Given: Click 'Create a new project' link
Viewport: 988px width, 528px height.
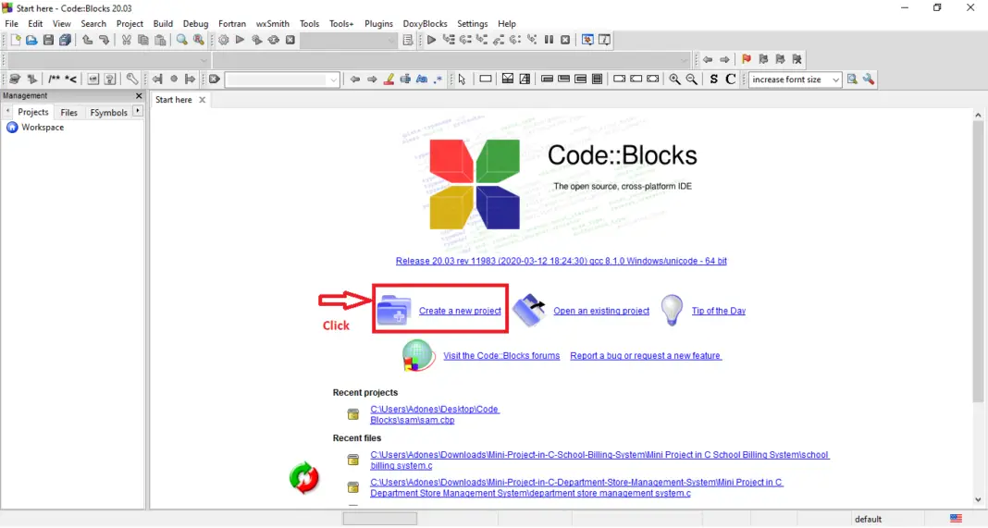Looking at the screenshot, I should (x=460, y=311).
